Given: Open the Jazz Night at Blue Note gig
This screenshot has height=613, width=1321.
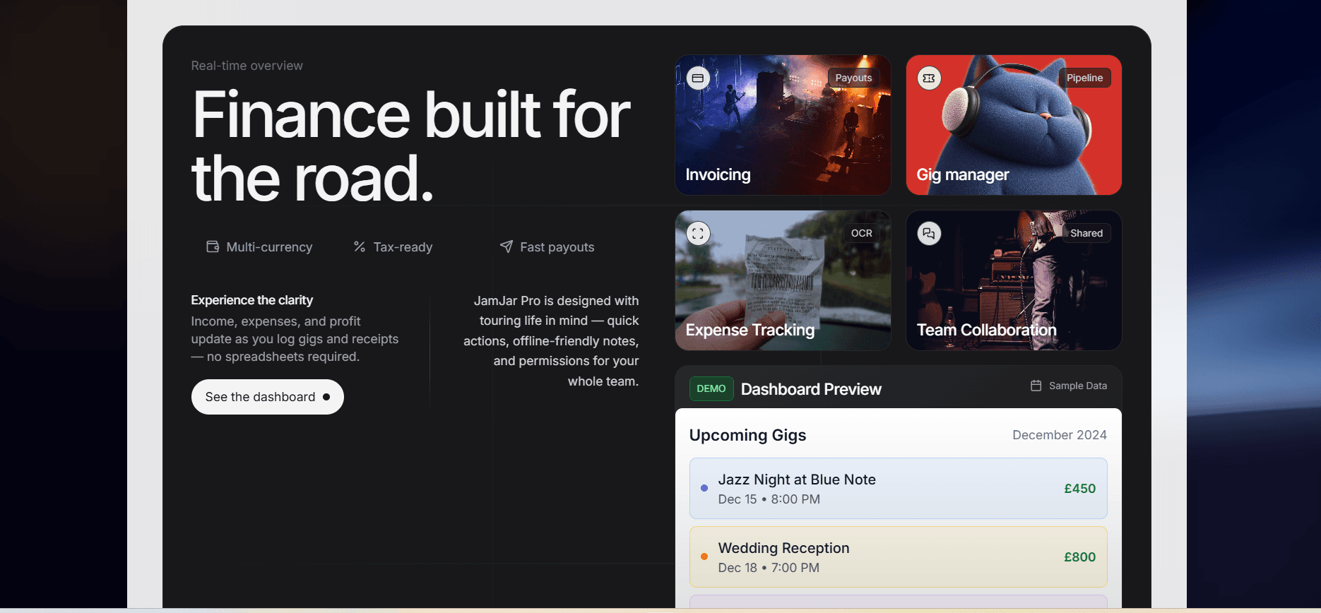Looking at the screenshot, I should tap(898, 489).
